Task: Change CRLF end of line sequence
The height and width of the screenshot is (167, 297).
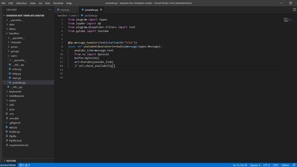Action: click(276, 165)
